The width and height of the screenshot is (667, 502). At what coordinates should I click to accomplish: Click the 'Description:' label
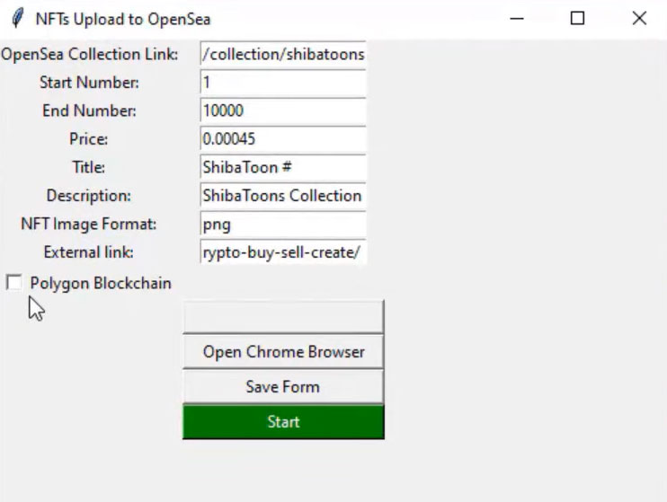[x=89, y=196]
